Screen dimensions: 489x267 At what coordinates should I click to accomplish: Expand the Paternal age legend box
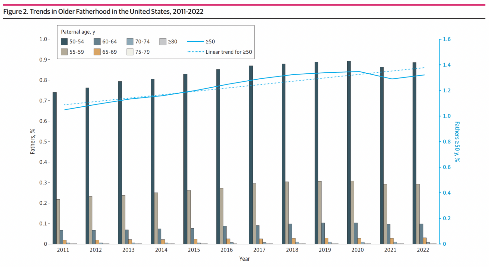coord(77,32)
